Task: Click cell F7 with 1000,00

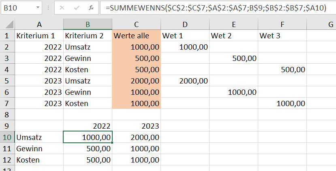Action: click(282, 103)
